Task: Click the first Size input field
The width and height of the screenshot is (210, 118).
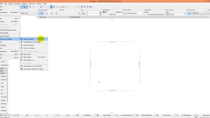Action: click(93, 12)
